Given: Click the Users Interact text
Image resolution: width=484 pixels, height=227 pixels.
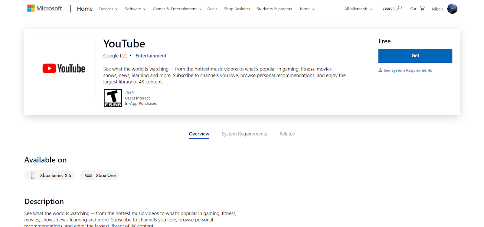Looking at the screenshot, I should coord(137,98).
